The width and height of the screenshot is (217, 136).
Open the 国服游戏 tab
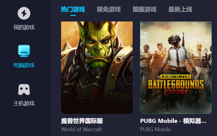145,10
